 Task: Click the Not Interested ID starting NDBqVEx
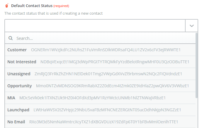(115, 62)
